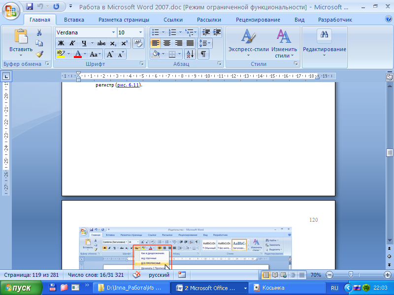Open the Change Case dropdown

pyautogui.click(x=95, y=54)
